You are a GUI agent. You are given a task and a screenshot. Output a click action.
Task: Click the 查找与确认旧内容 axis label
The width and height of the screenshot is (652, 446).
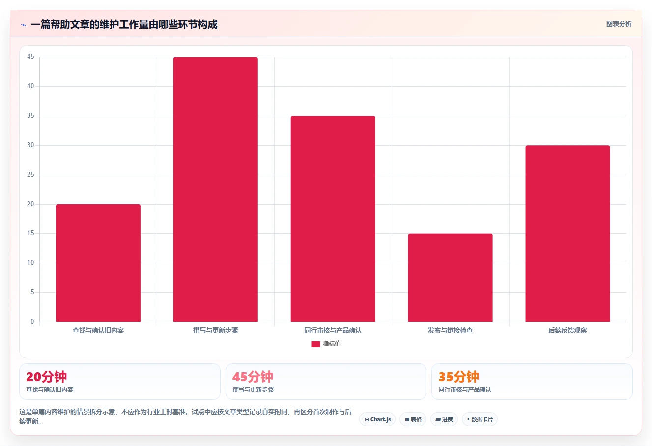[98, 330]
